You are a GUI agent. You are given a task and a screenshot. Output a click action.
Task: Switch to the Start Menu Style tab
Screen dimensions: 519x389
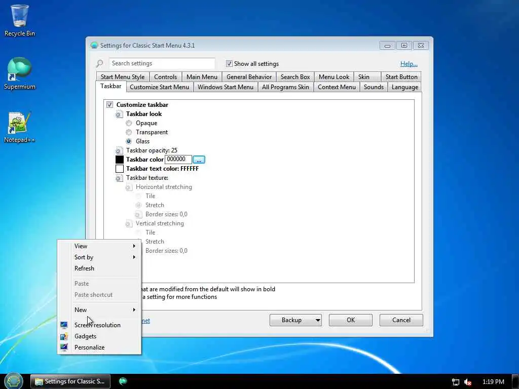pos(123,77)
